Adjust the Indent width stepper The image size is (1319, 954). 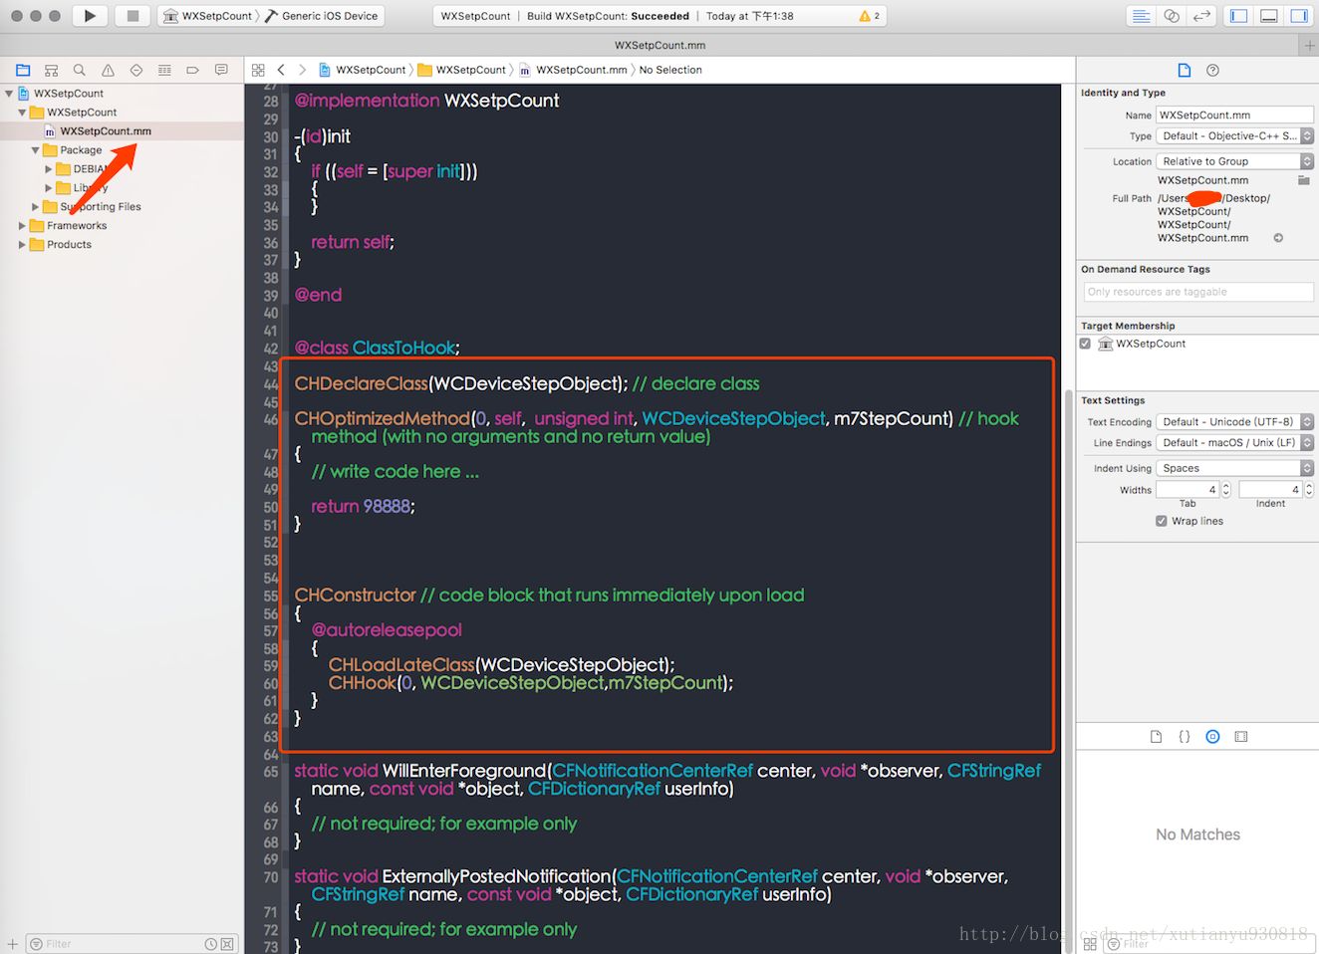(x=1309, y=490)
